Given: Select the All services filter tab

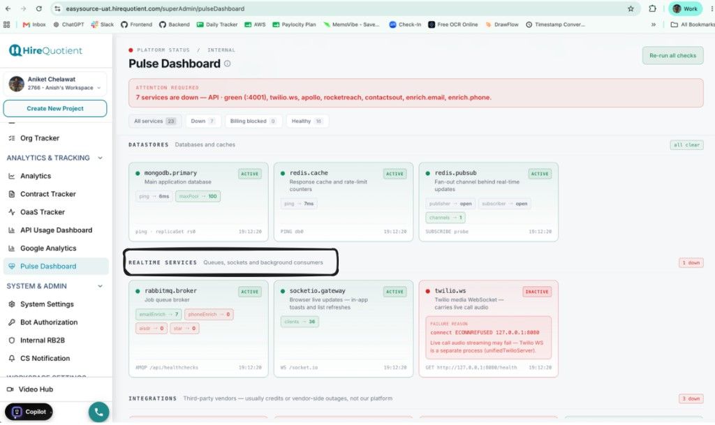Looking at the screenshot, I should click(155, 121).
